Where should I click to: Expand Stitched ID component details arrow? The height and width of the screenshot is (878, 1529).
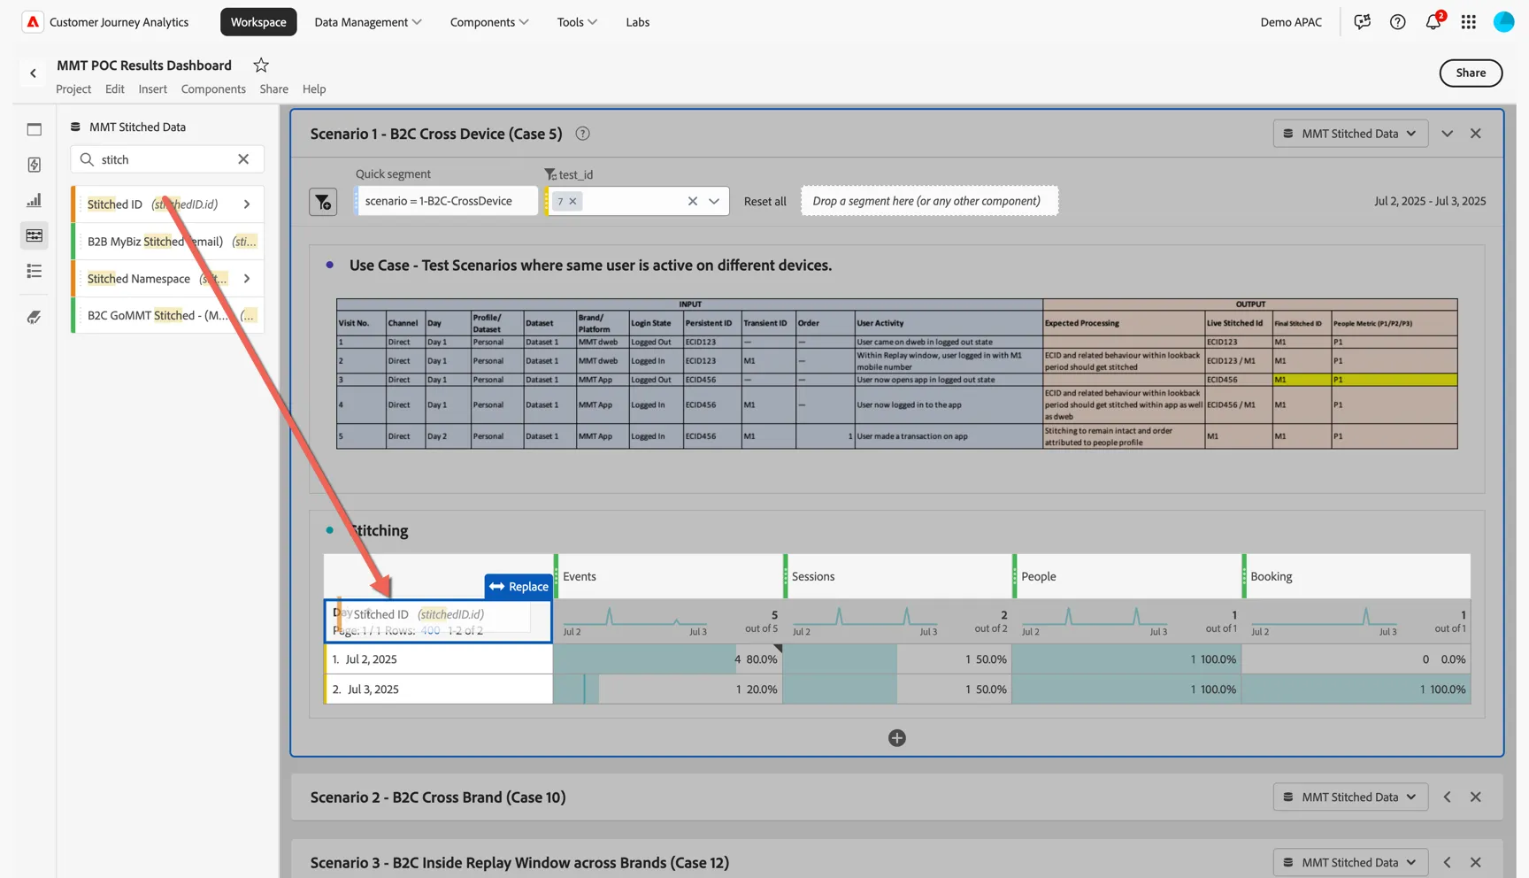247,204
